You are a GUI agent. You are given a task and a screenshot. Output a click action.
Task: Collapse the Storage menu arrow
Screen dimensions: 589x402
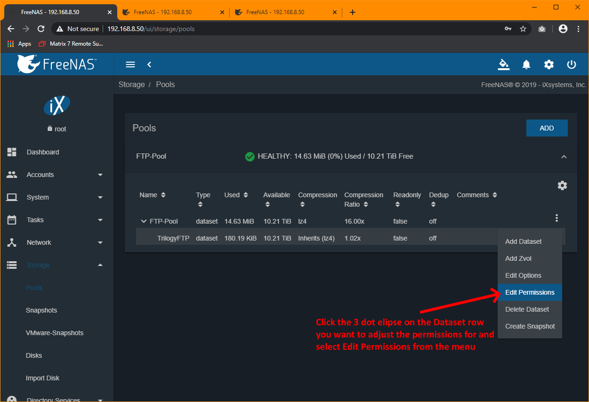pyautogui.click(x=100, y=265)
